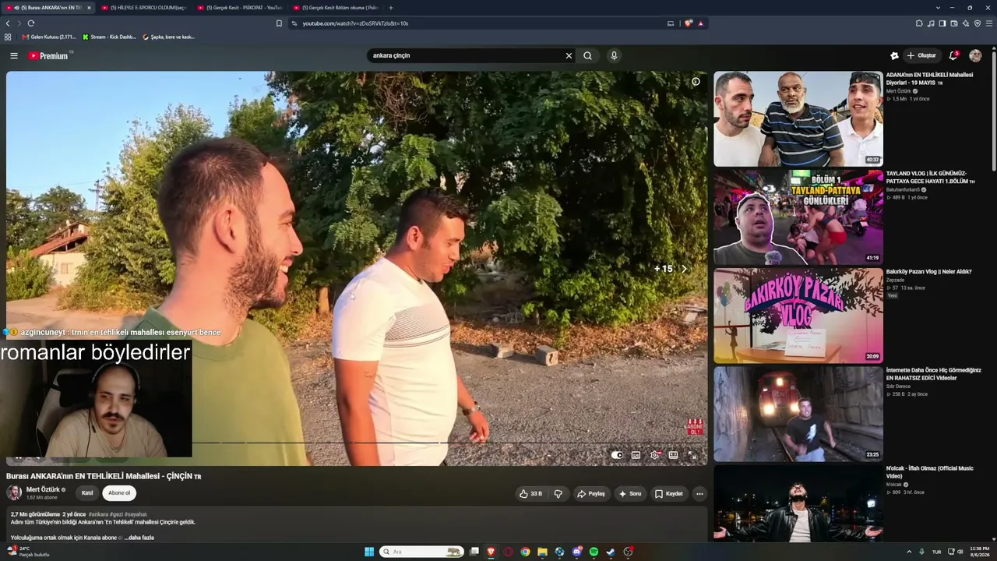The height and width of the screenshot is (561, 997).
Task: Clear the 'ankara çinçin' search text
Action: [569, 55]
